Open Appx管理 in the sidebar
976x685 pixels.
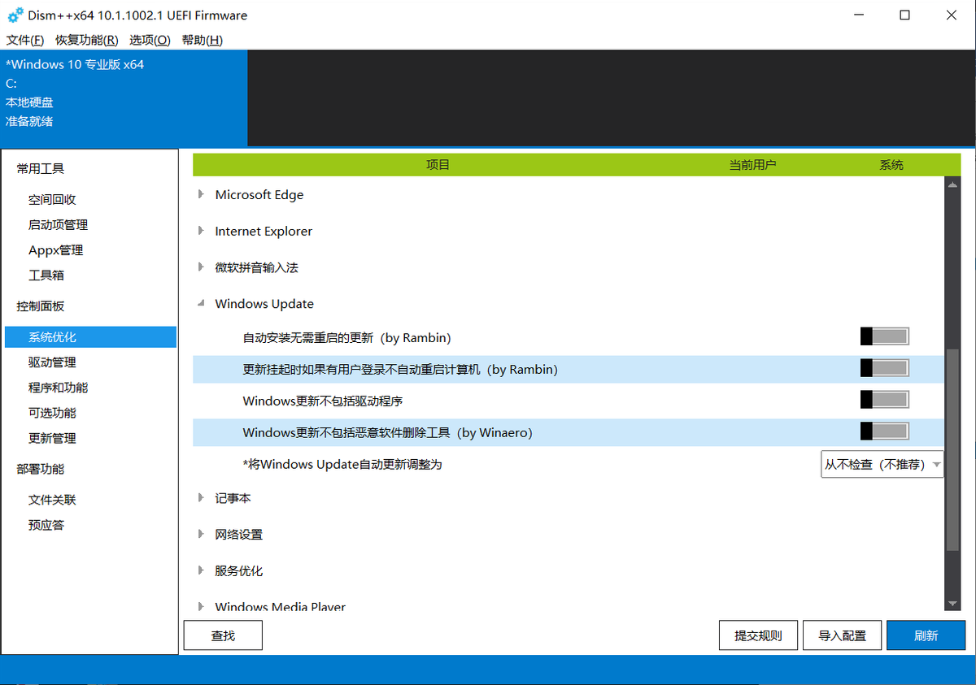coord(56,250)
